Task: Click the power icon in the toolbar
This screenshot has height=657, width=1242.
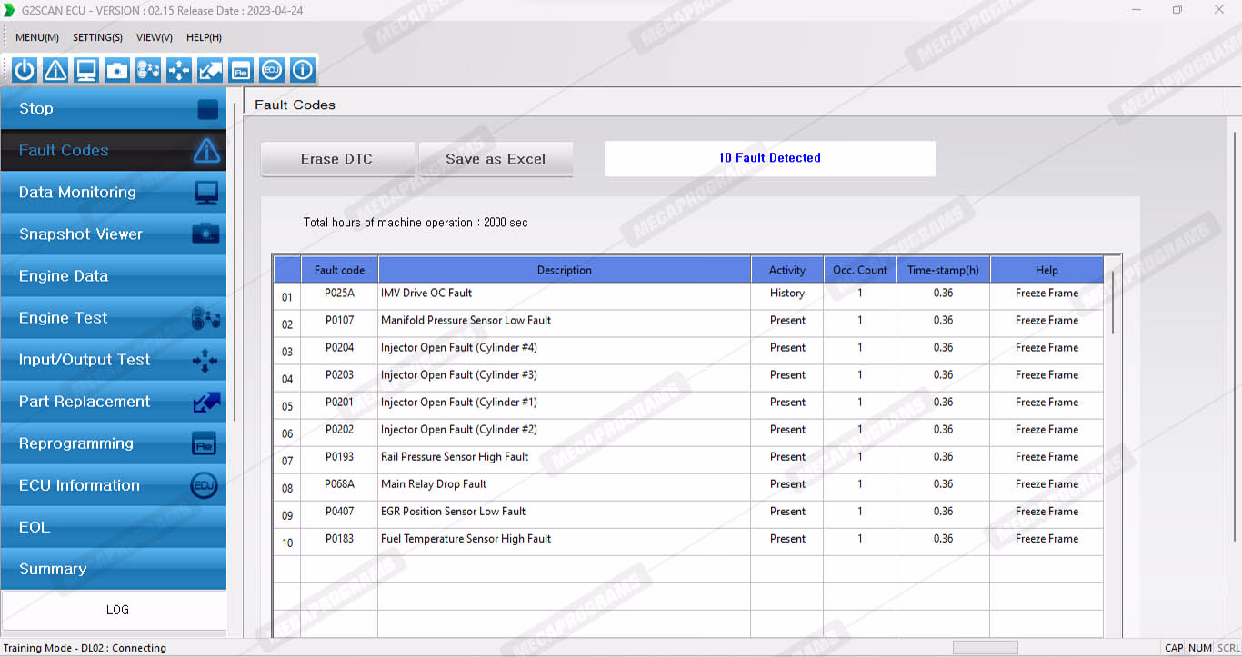Action: pos(25,70)
